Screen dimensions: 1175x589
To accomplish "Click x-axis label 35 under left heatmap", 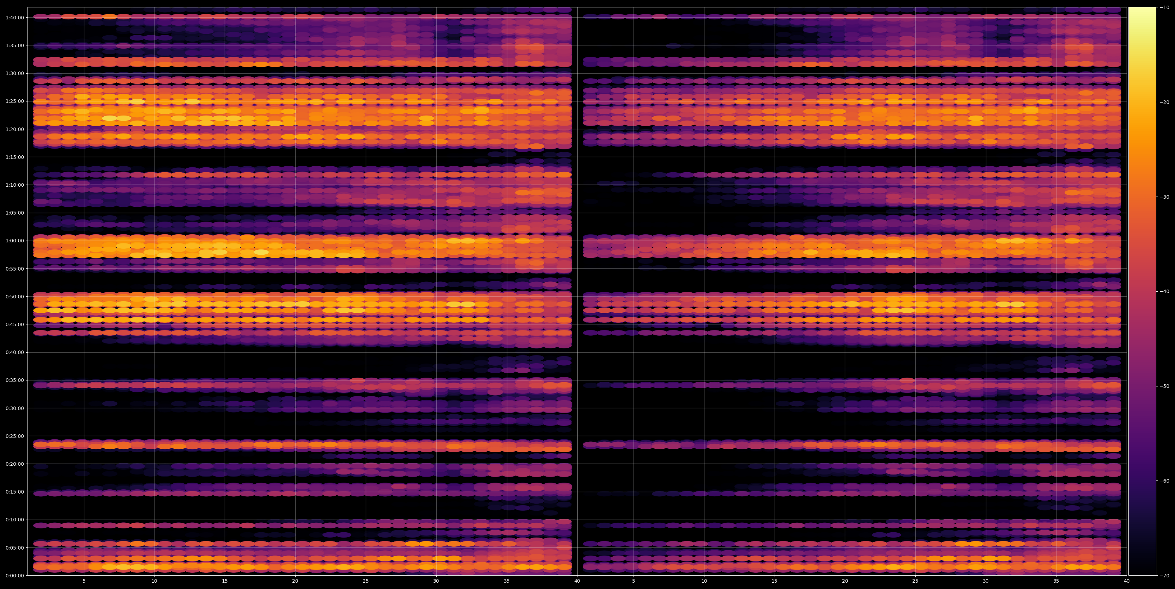I will point(507,581).
